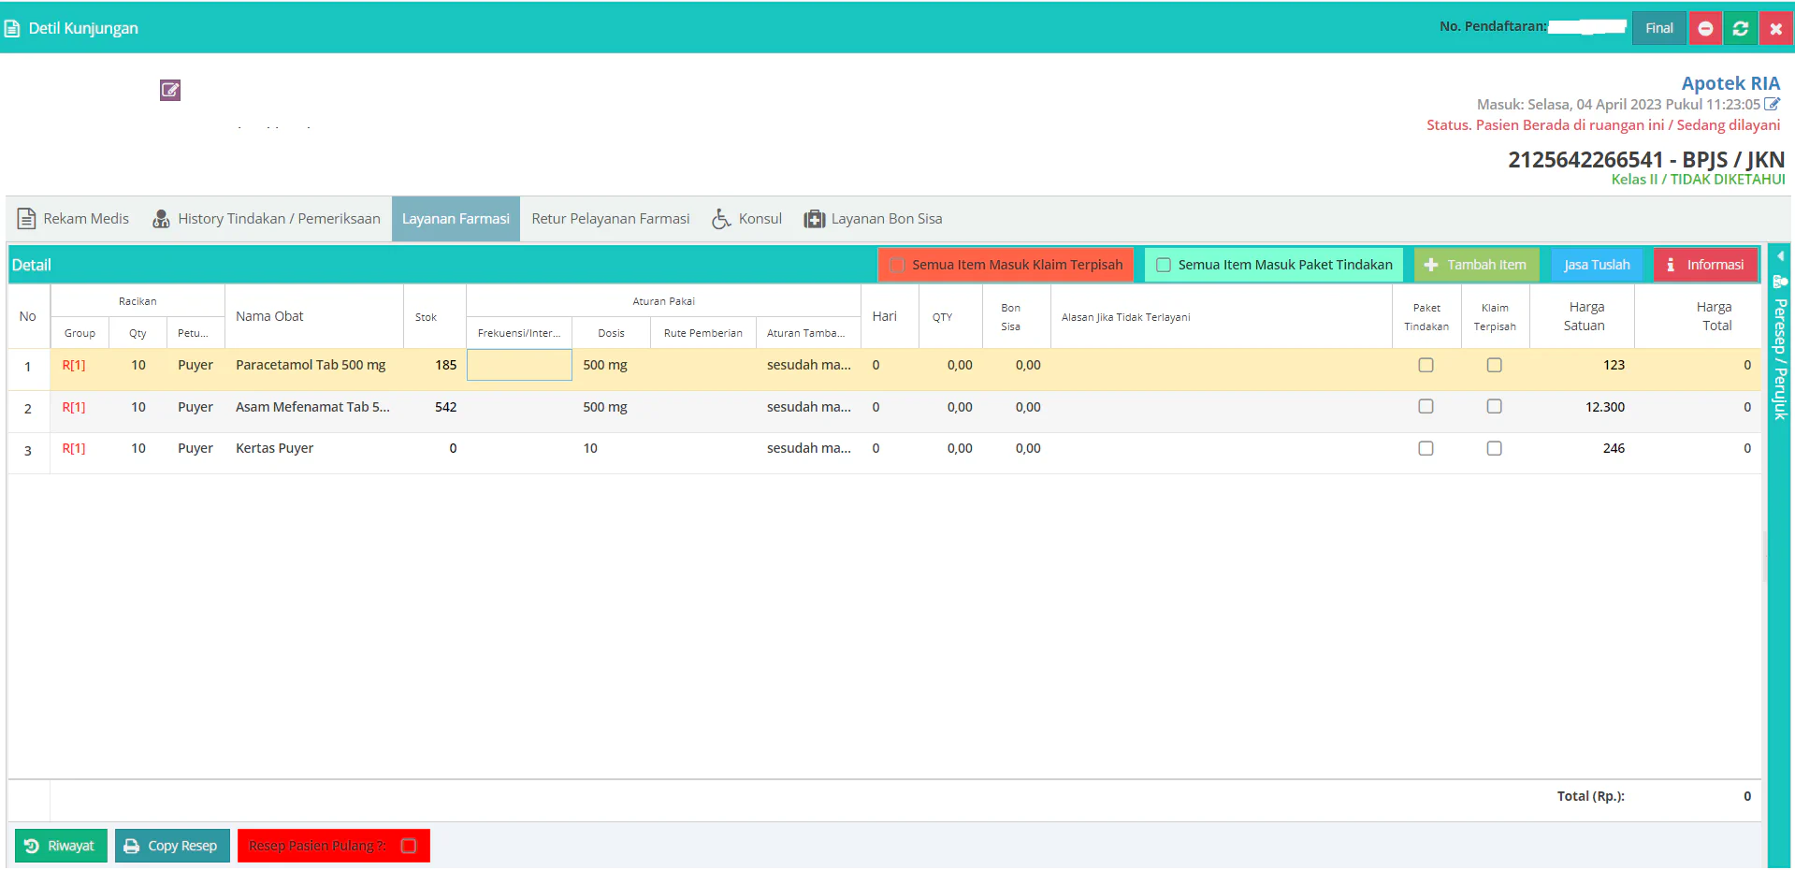Toggle Semua Item Masuk Paket Tindakan checkbox

[x=1164, y=265]
